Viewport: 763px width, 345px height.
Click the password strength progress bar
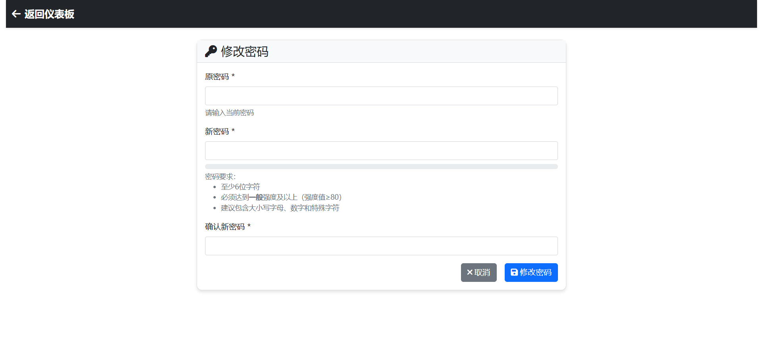(x=381, y=167)
